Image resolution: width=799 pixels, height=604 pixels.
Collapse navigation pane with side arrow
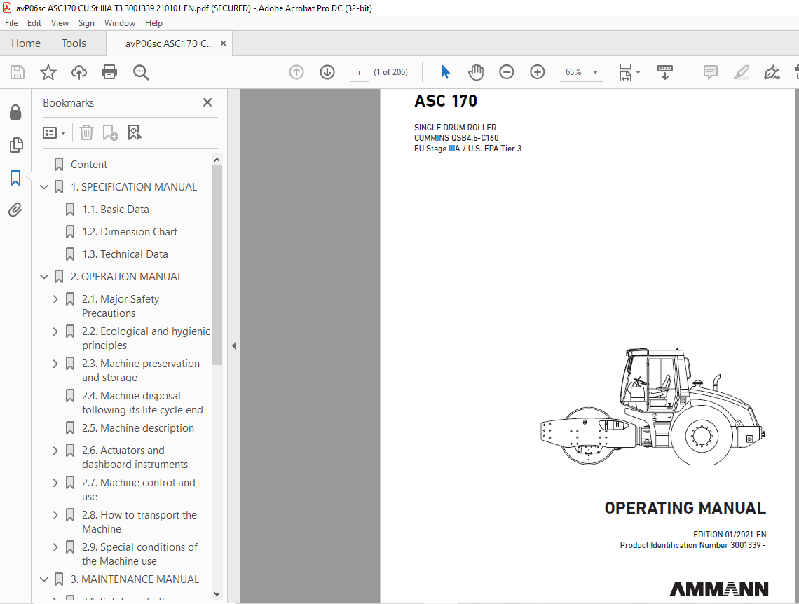pos(234,346)
